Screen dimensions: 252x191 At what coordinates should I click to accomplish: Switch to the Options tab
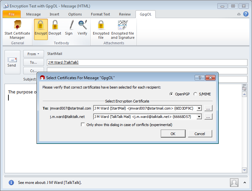click(x=75, y=14)
